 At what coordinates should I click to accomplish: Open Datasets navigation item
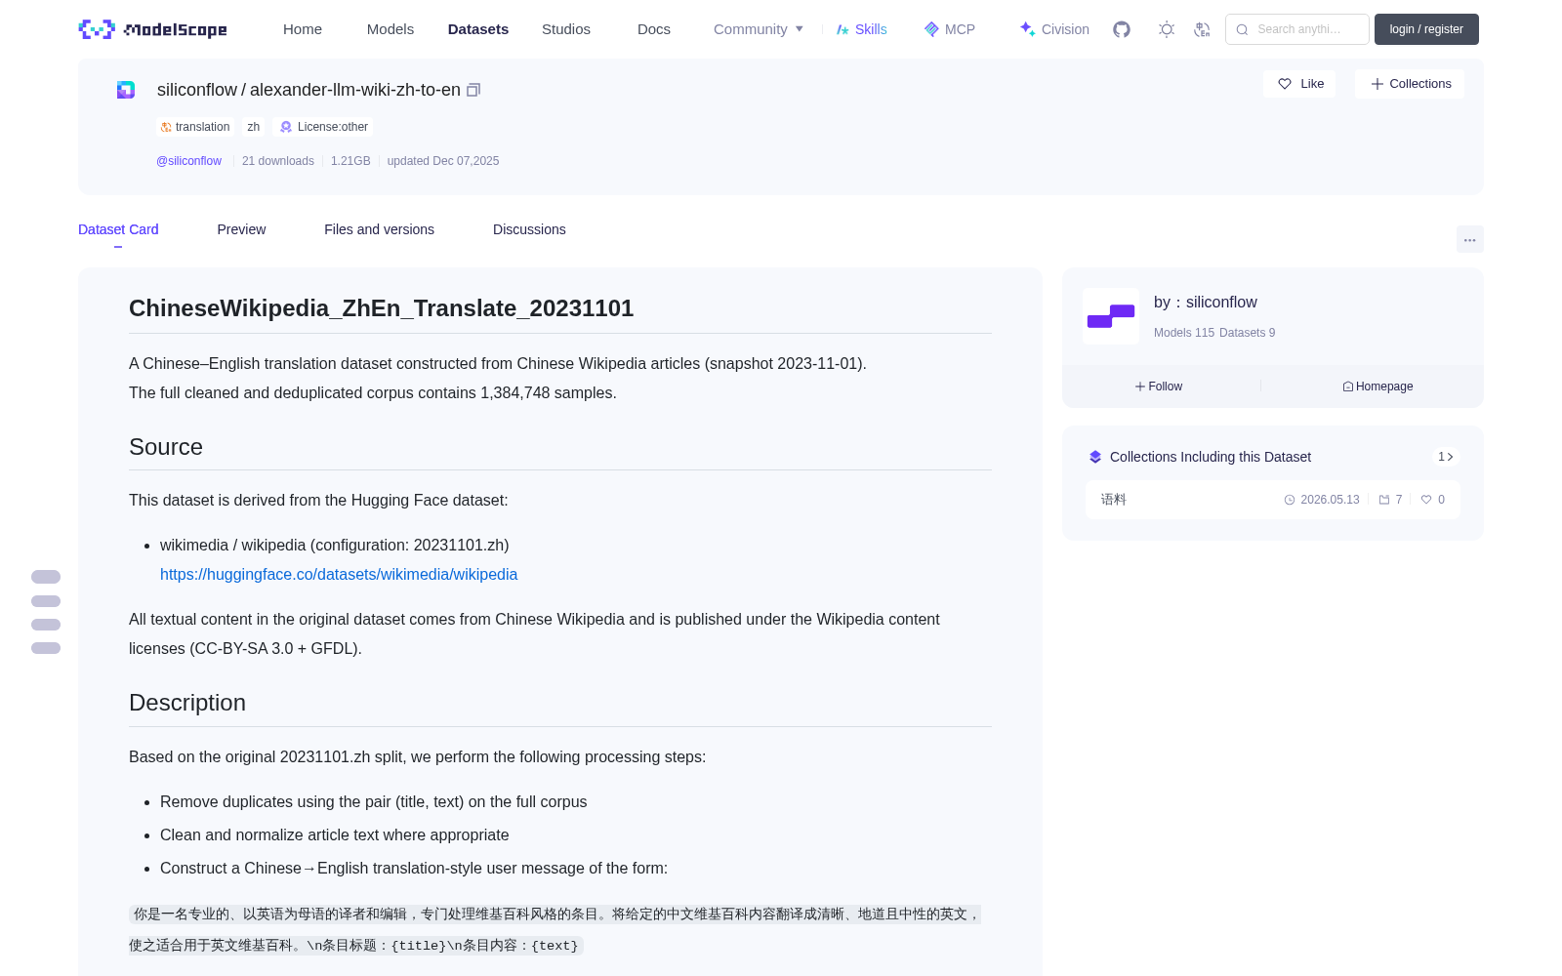[x=478, y=29]
